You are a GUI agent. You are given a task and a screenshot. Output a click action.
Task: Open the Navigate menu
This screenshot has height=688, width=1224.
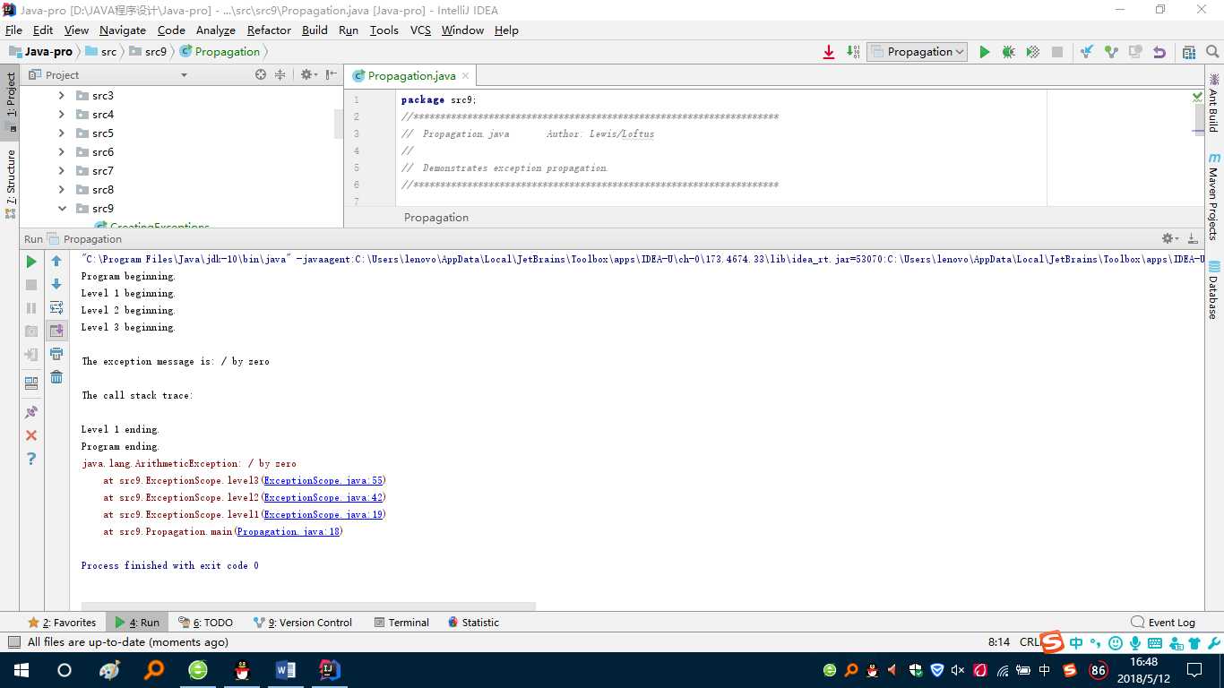click(122, 30)
